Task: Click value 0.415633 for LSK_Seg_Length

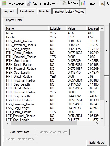Action: pos(74,108)
